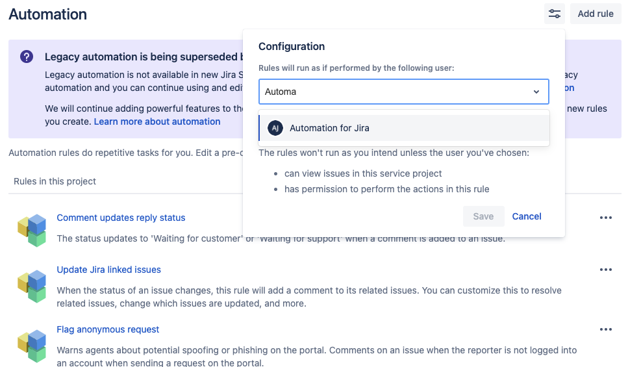
Task: Open the 'Update Jira linked issues' rule
Action: point(108,270)
